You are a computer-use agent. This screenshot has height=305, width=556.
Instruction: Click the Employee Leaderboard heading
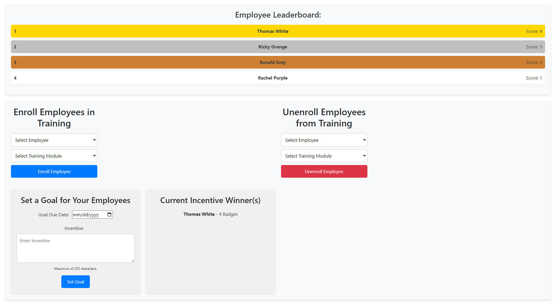tap(278, 15)
